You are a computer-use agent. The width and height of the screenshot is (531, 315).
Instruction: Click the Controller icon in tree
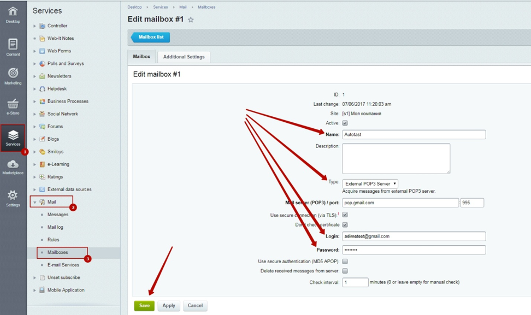[42, 26]
